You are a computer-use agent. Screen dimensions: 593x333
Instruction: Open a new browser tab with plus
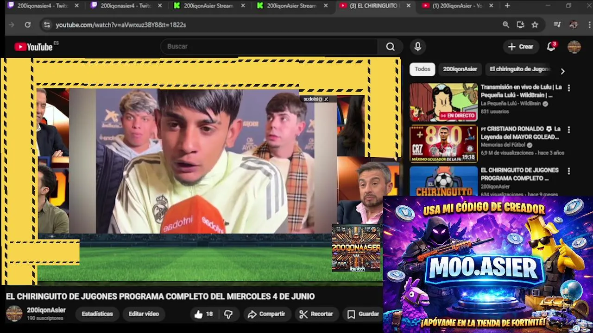pos(507,6)
